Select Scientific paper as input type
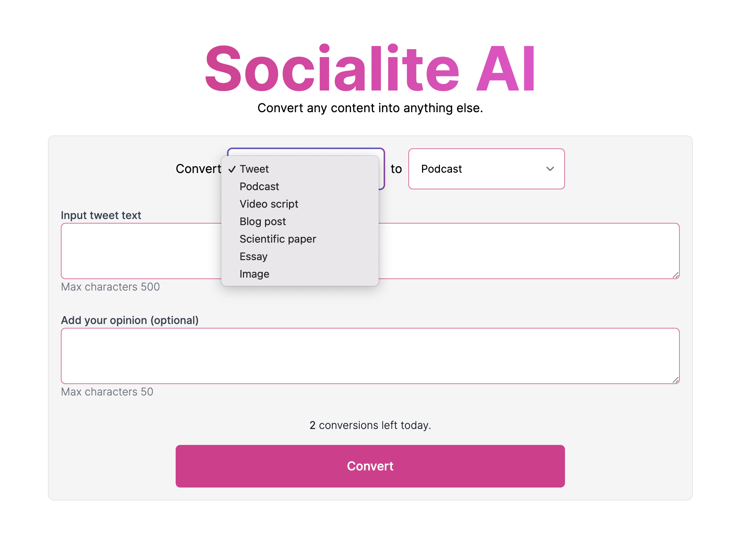 (278, 239)
